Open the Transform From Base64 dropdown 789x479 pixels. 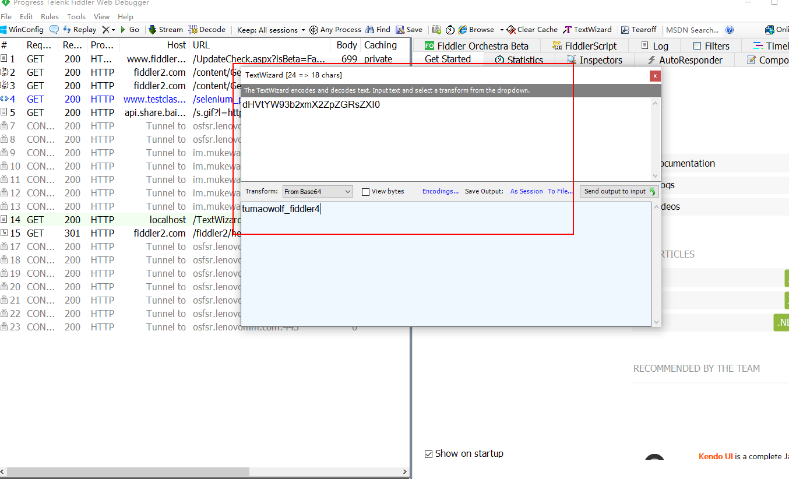(318, 191)
